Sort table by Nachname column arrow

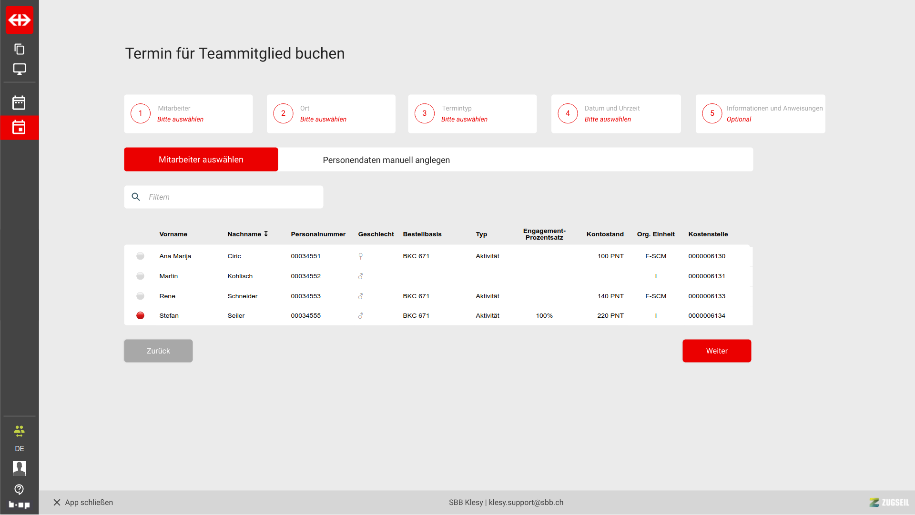click(266, 234)
